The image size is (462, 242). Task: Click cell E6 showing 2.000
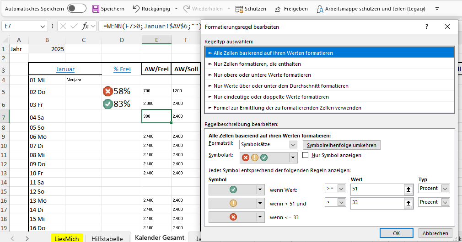pyautogui.click(x=156, y=104)
